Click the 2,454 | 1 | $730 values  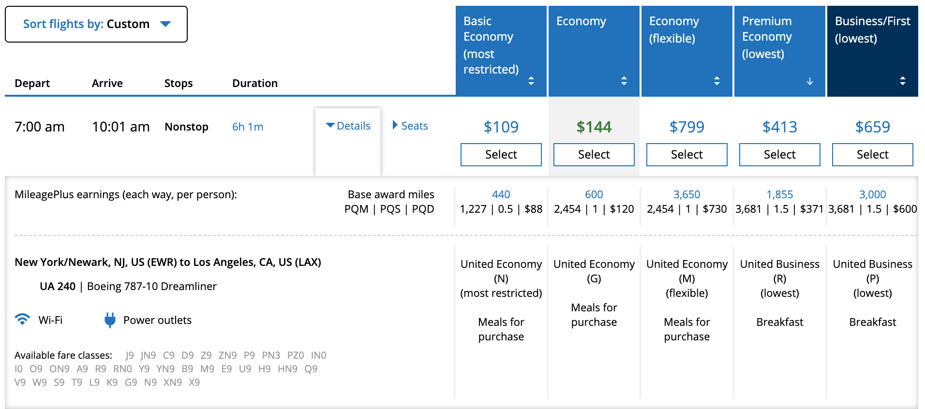point(687,209)
